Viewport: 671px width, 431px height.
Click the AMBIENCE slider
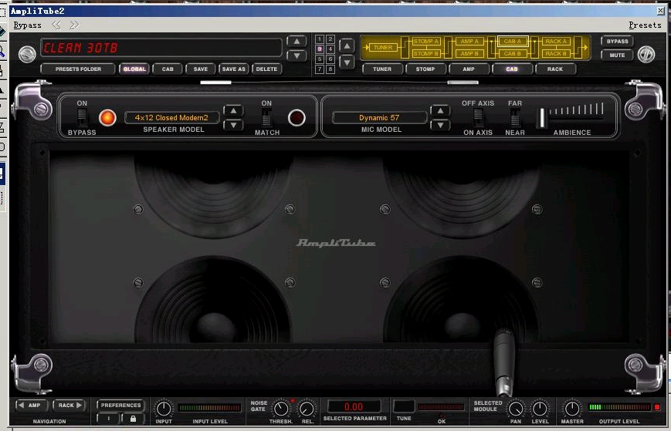(x=571, y=116)
